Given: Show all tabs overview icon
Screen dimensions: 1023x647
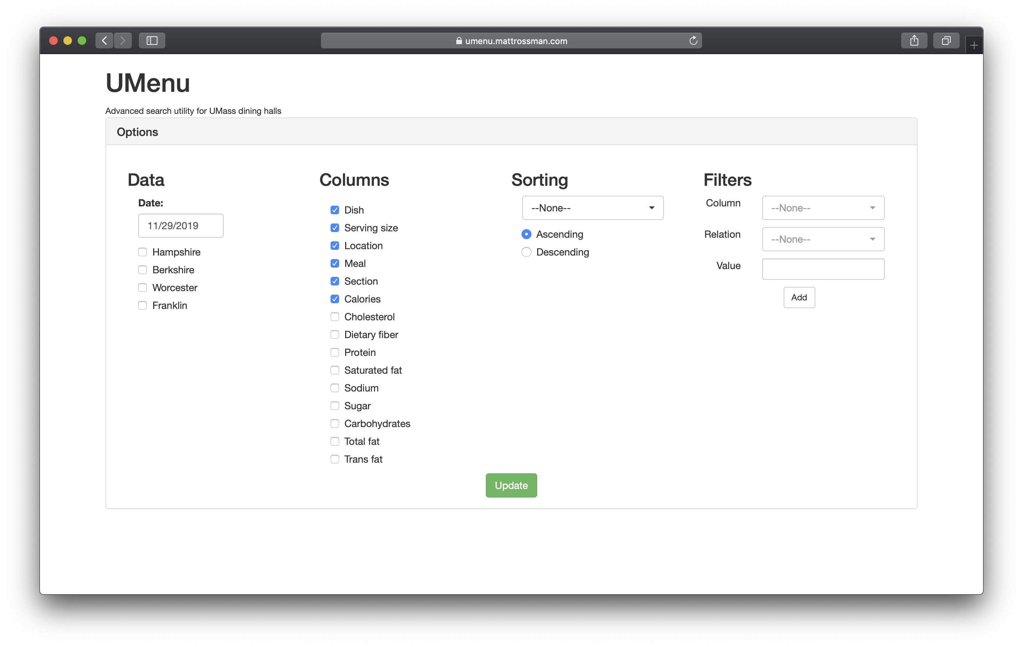Looking at the screenshot, I should (x=946, y=41).
